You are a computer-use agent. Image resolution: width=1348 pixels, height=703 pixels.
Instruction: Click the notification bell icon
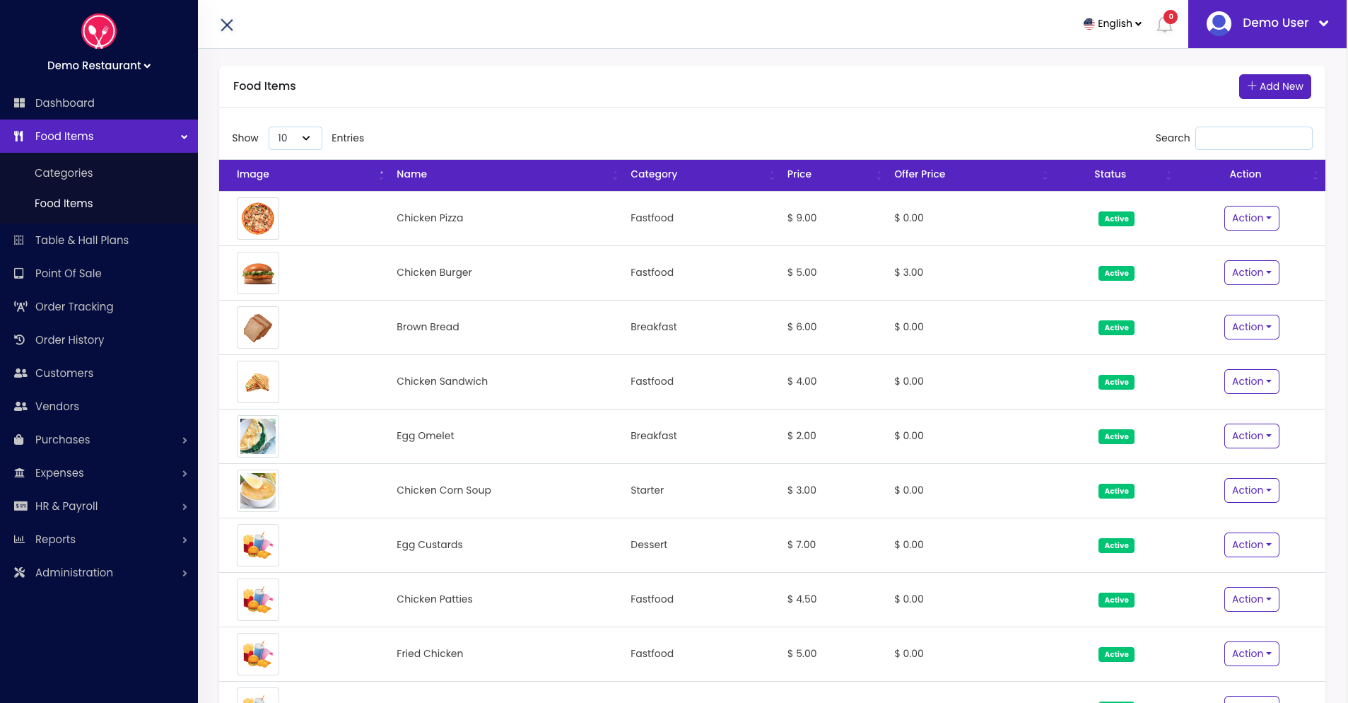(1164, 25)
